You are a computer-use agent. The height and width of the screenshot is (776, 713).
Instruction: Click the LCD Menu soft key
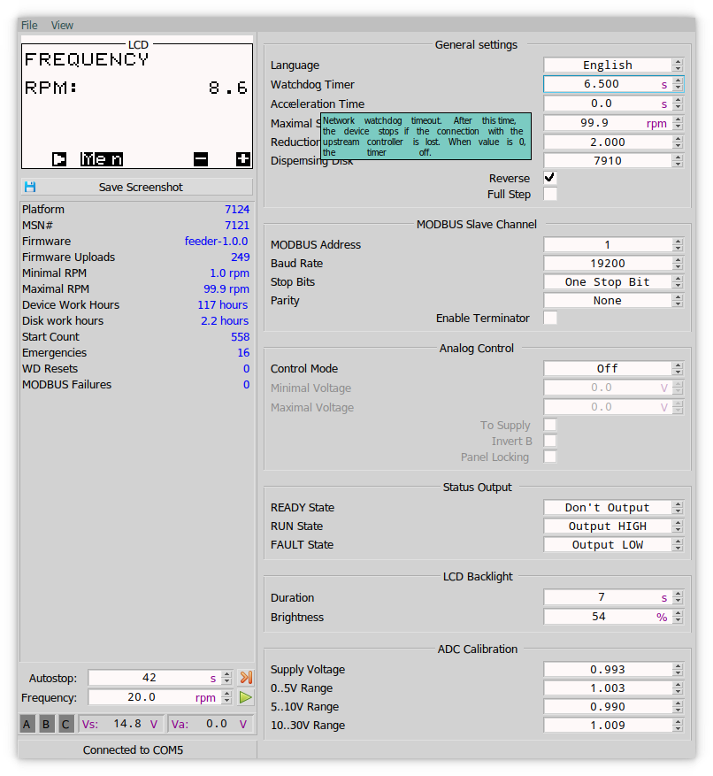(x=102, y=159)
